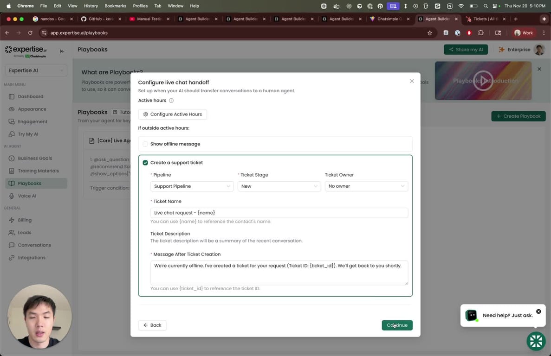The height and width of the screenshot is (356, 551).
Task: Expand the Expertise AI workspace selector
Action: 36,70
